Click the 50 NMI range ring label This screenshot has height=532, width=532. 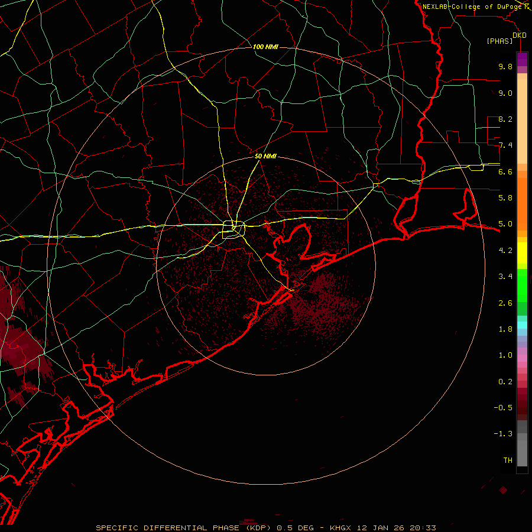265,156
